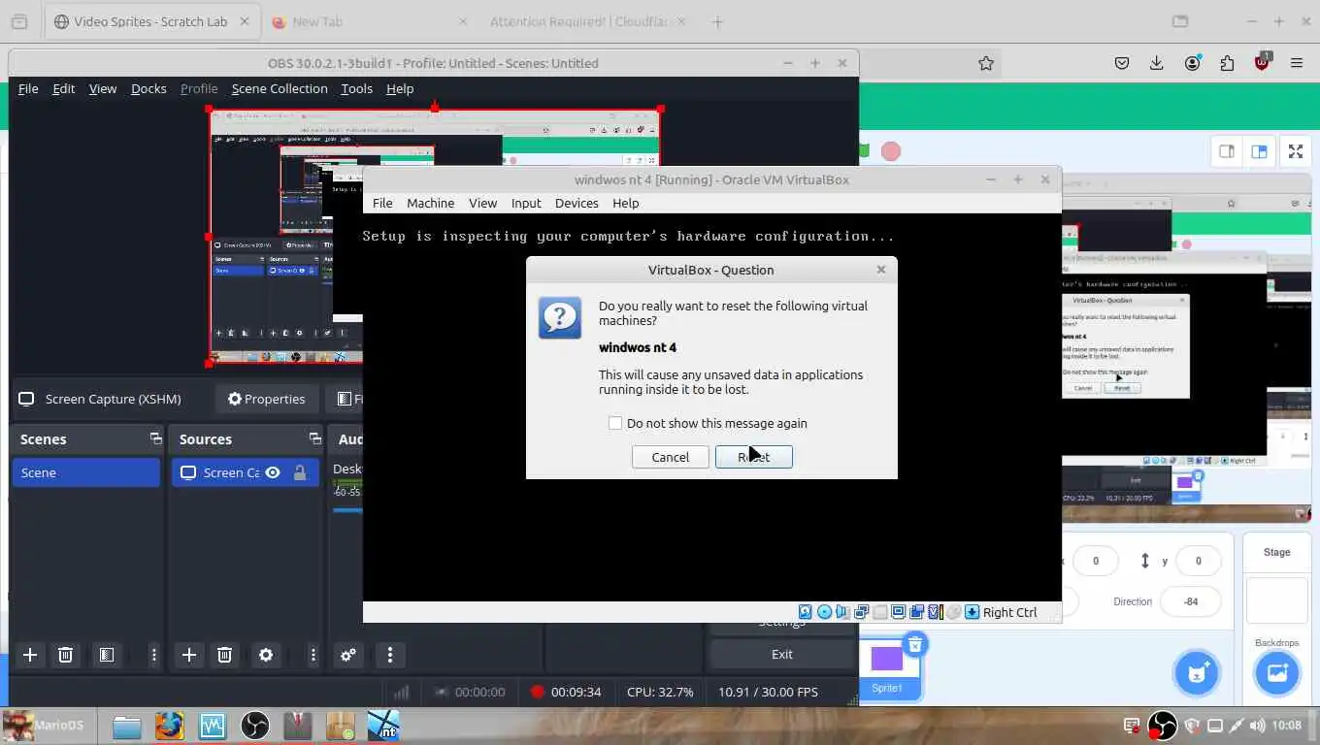Switch Scratch to large stage layout
Screen dimensions: 1320x745
pyautogui.click(x=1259, y=151)
